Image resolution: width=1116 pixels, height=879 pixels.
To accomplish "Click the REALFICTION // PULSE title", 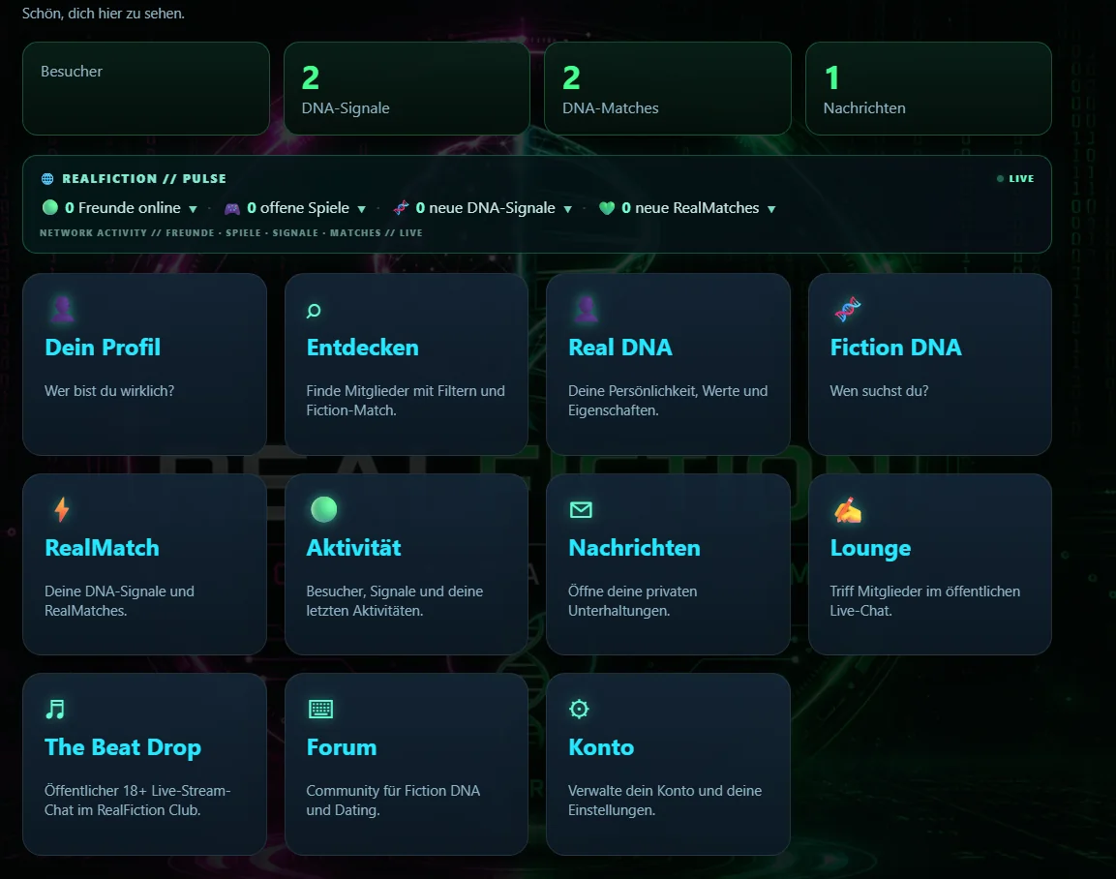I will coord(144,179).
